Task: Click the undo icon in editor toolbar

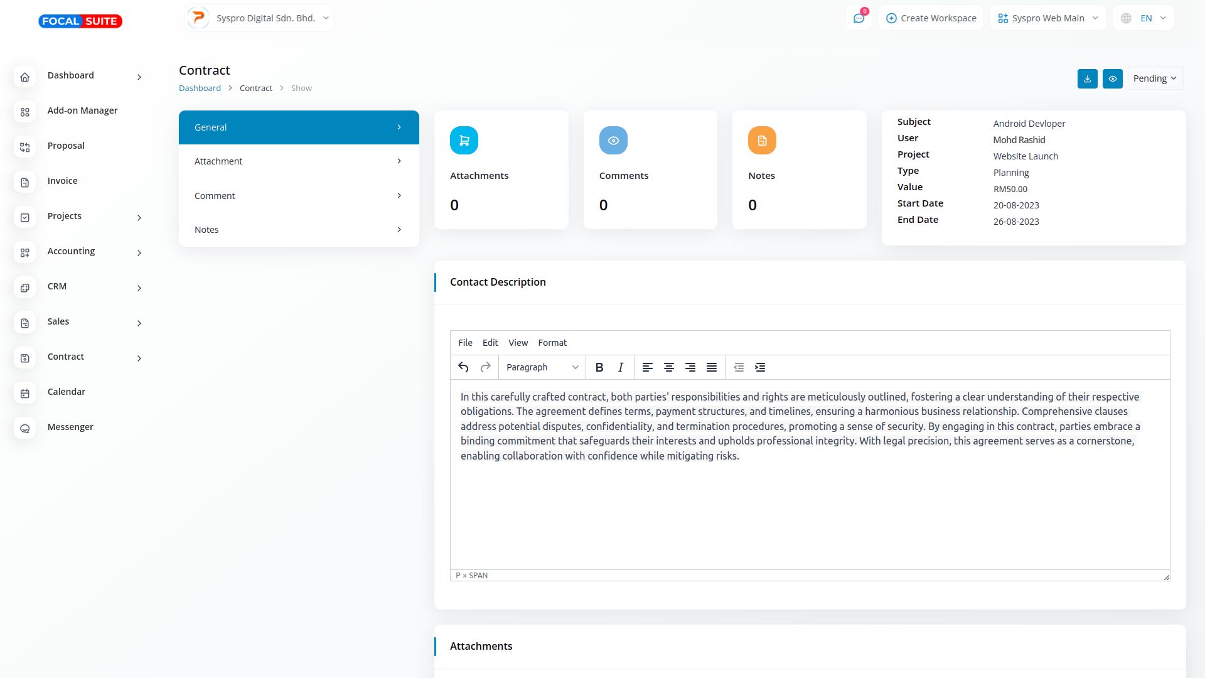Action: point(463,367)
